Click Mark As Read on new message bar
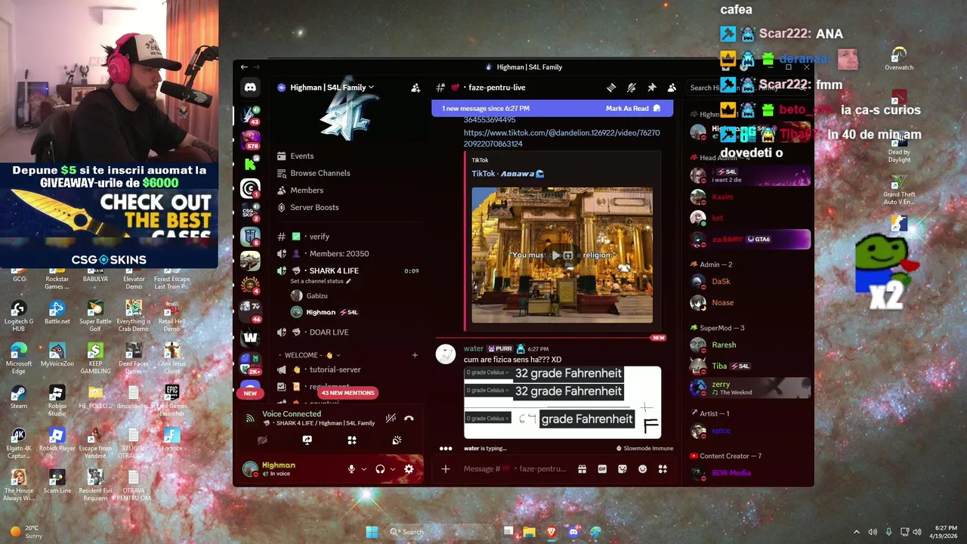This screenshot has height=544, width=967. tap(633, 109)
